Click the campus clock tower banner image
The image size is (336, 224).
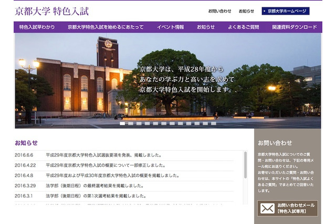pyautogui.click(x=168, y=80)
